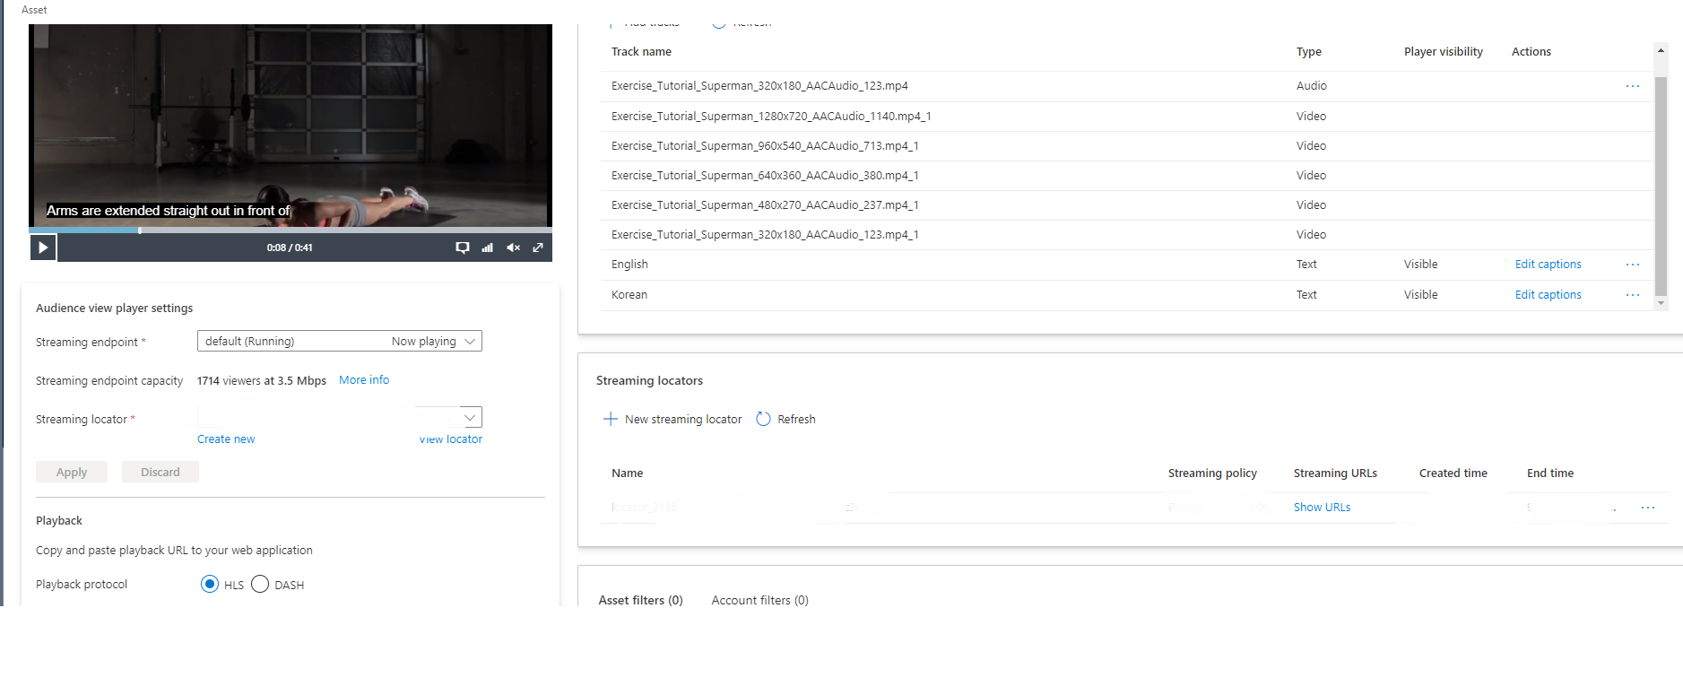Viewport: 1683px width, 695px height.
Task: Click Create new streaming locator link
Action: click(x=226, y=439)
